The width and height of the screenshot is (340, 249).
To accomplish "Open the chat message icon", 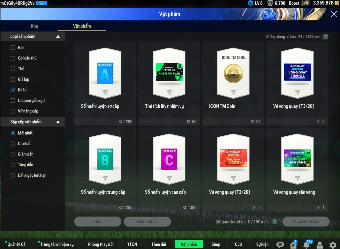I will tap(280, 245).
